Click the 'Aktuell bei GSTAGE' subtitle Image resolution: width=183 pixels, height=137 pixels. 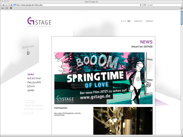click(x=142, y=47)
